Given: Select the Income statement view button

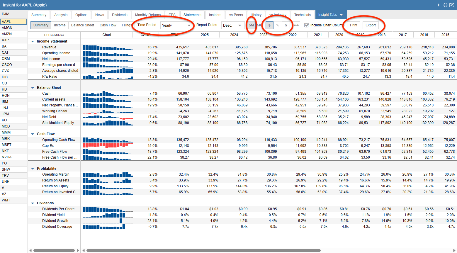Looking at the screenshot, I should (60, 25).
